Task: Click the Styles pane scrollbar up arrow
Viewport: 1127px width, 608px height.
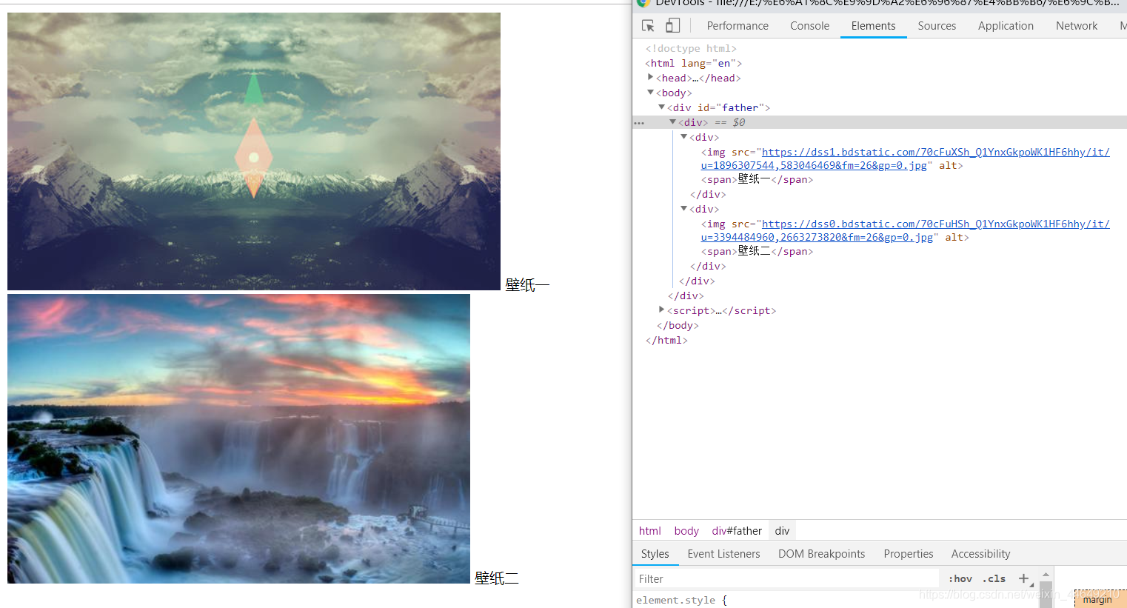Action: point(1046,574)
